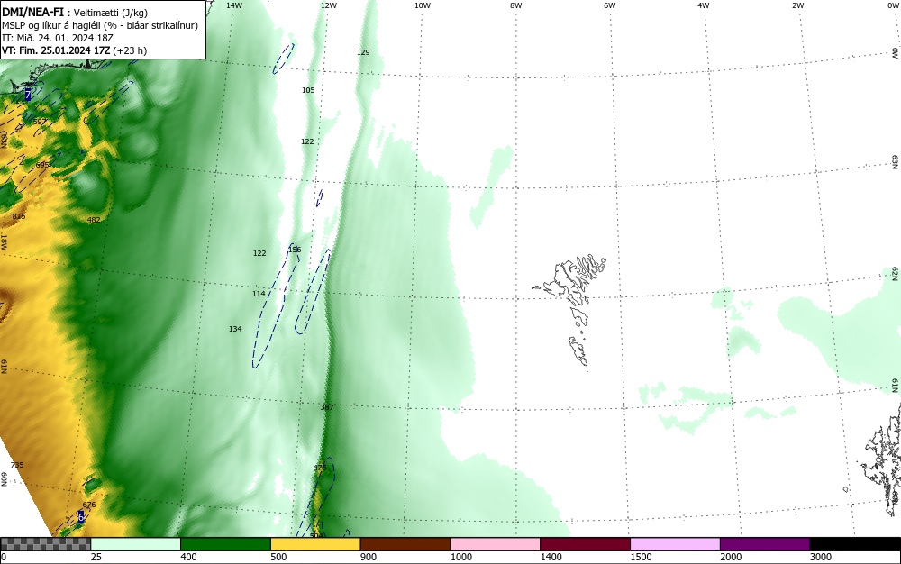
Task: Select the pink 1000–1400 legend swatch
Action: point(496,544)
